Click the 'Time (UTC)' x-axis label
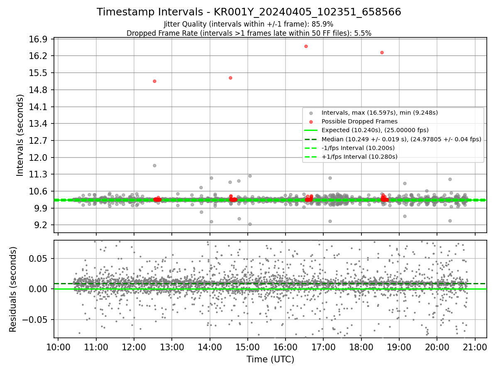This screenshot has width=498, height=374. tap(270, 359)
